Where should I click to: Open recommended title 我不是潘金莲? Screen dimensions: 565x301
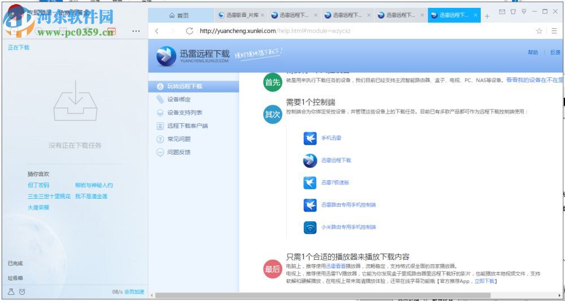tap(91, 196)
